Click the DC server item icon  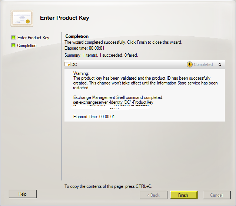pos(67,64)
